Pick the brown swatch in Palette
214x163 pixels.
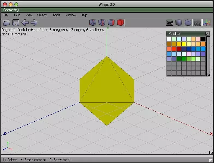click(x=169, y=44)
